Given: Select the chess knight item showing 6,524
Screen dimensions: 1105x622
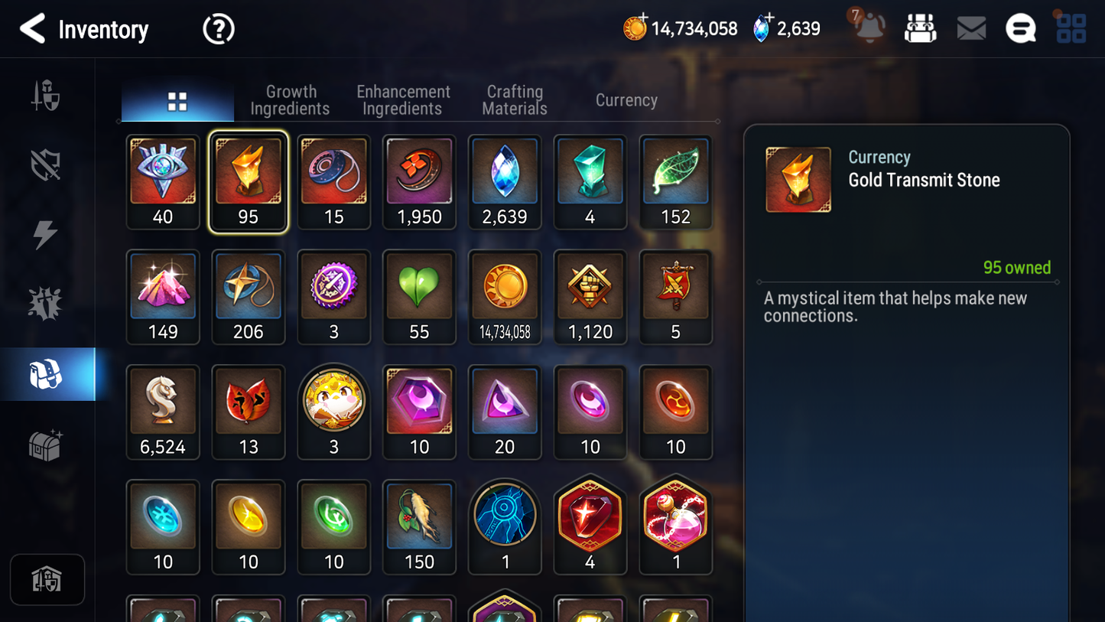Looking at the screenshot, I should pos(163,412).
